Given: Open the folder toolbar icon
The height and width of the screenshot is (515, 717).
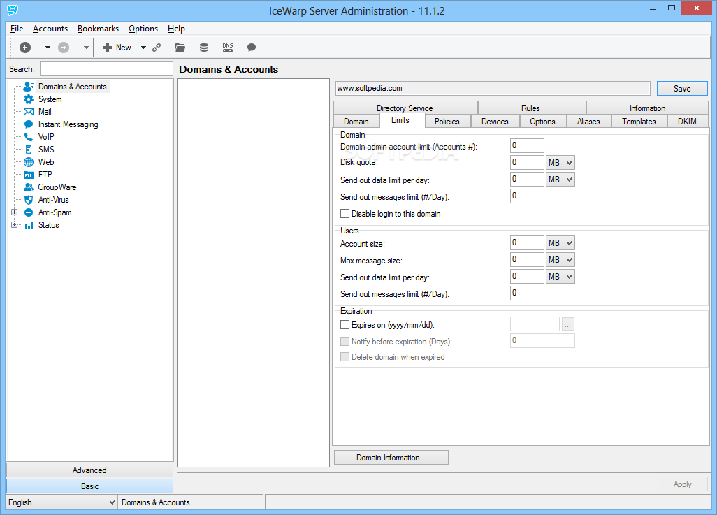Looking at the screenshot, I should coord(180,47).
